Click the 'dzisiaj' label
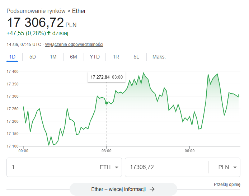 tap(60, 33)
